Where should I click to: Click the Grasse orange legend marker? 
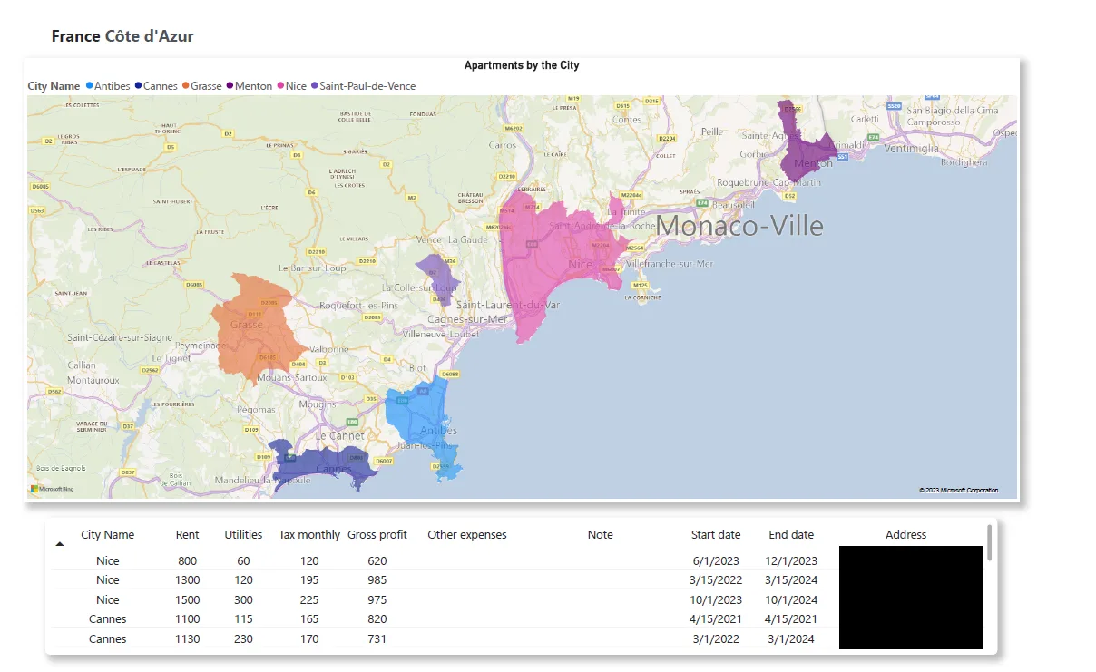coord(186,86)
